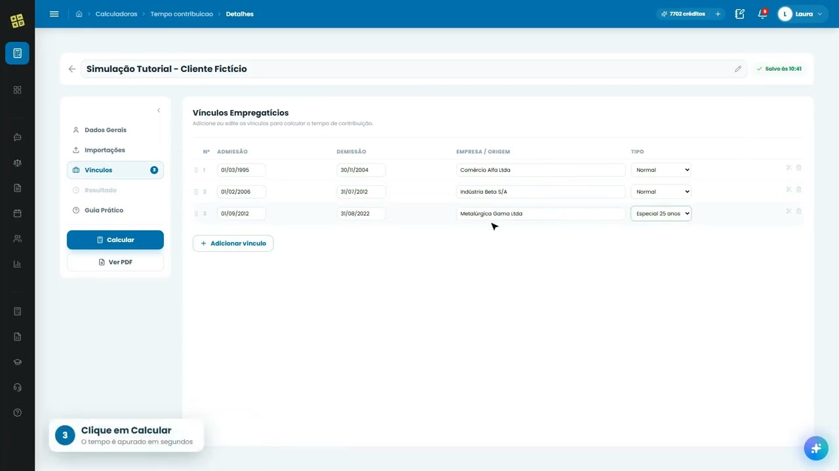Click the Ver PDF button

(x=115, y=262)
